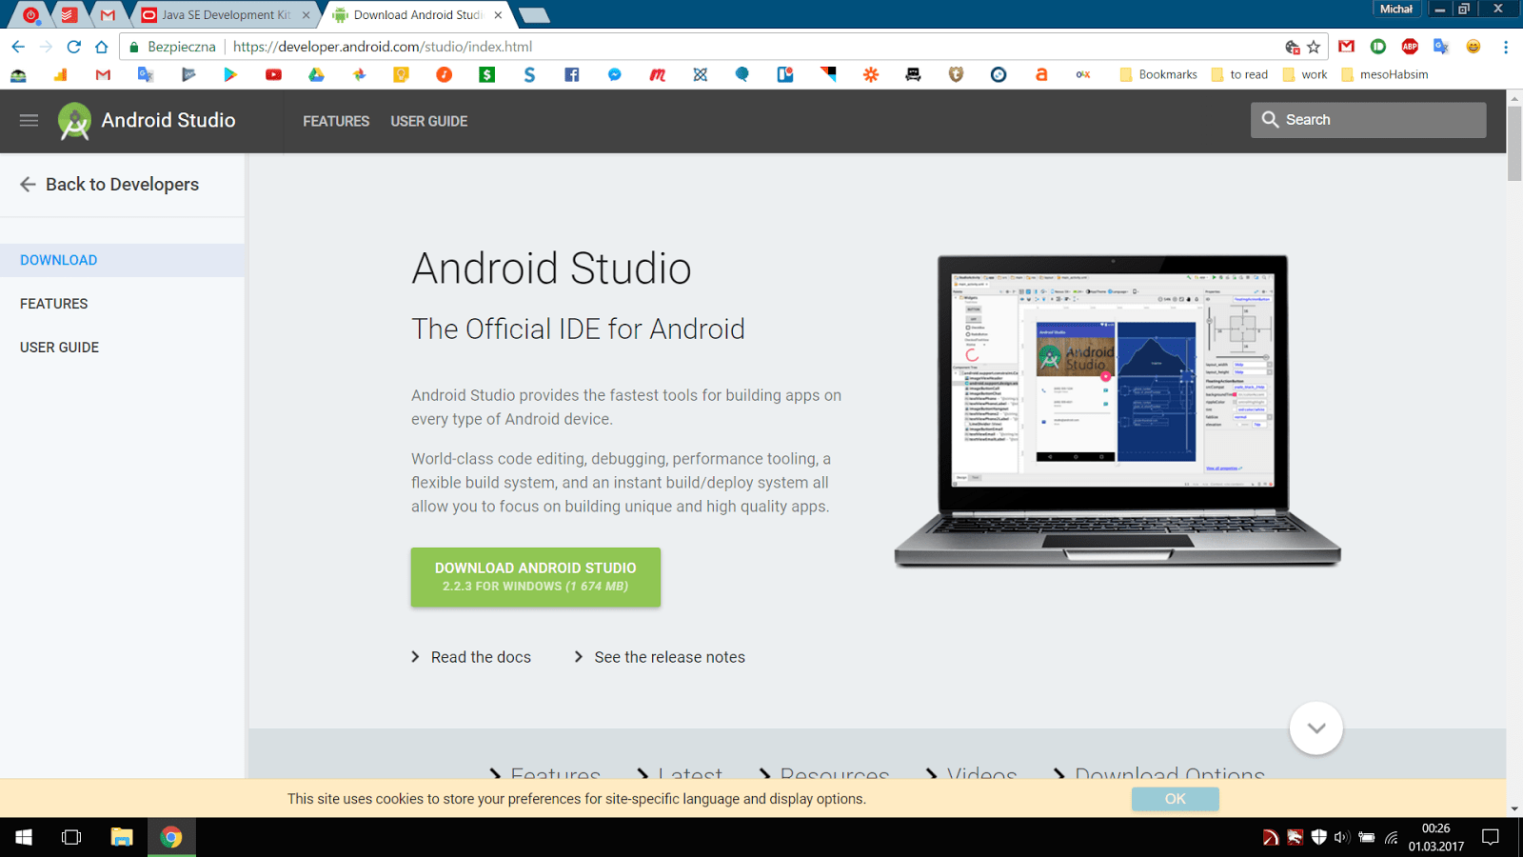Open the release notes link
This screenshot has height=857, width=1523.
[669, 656]
